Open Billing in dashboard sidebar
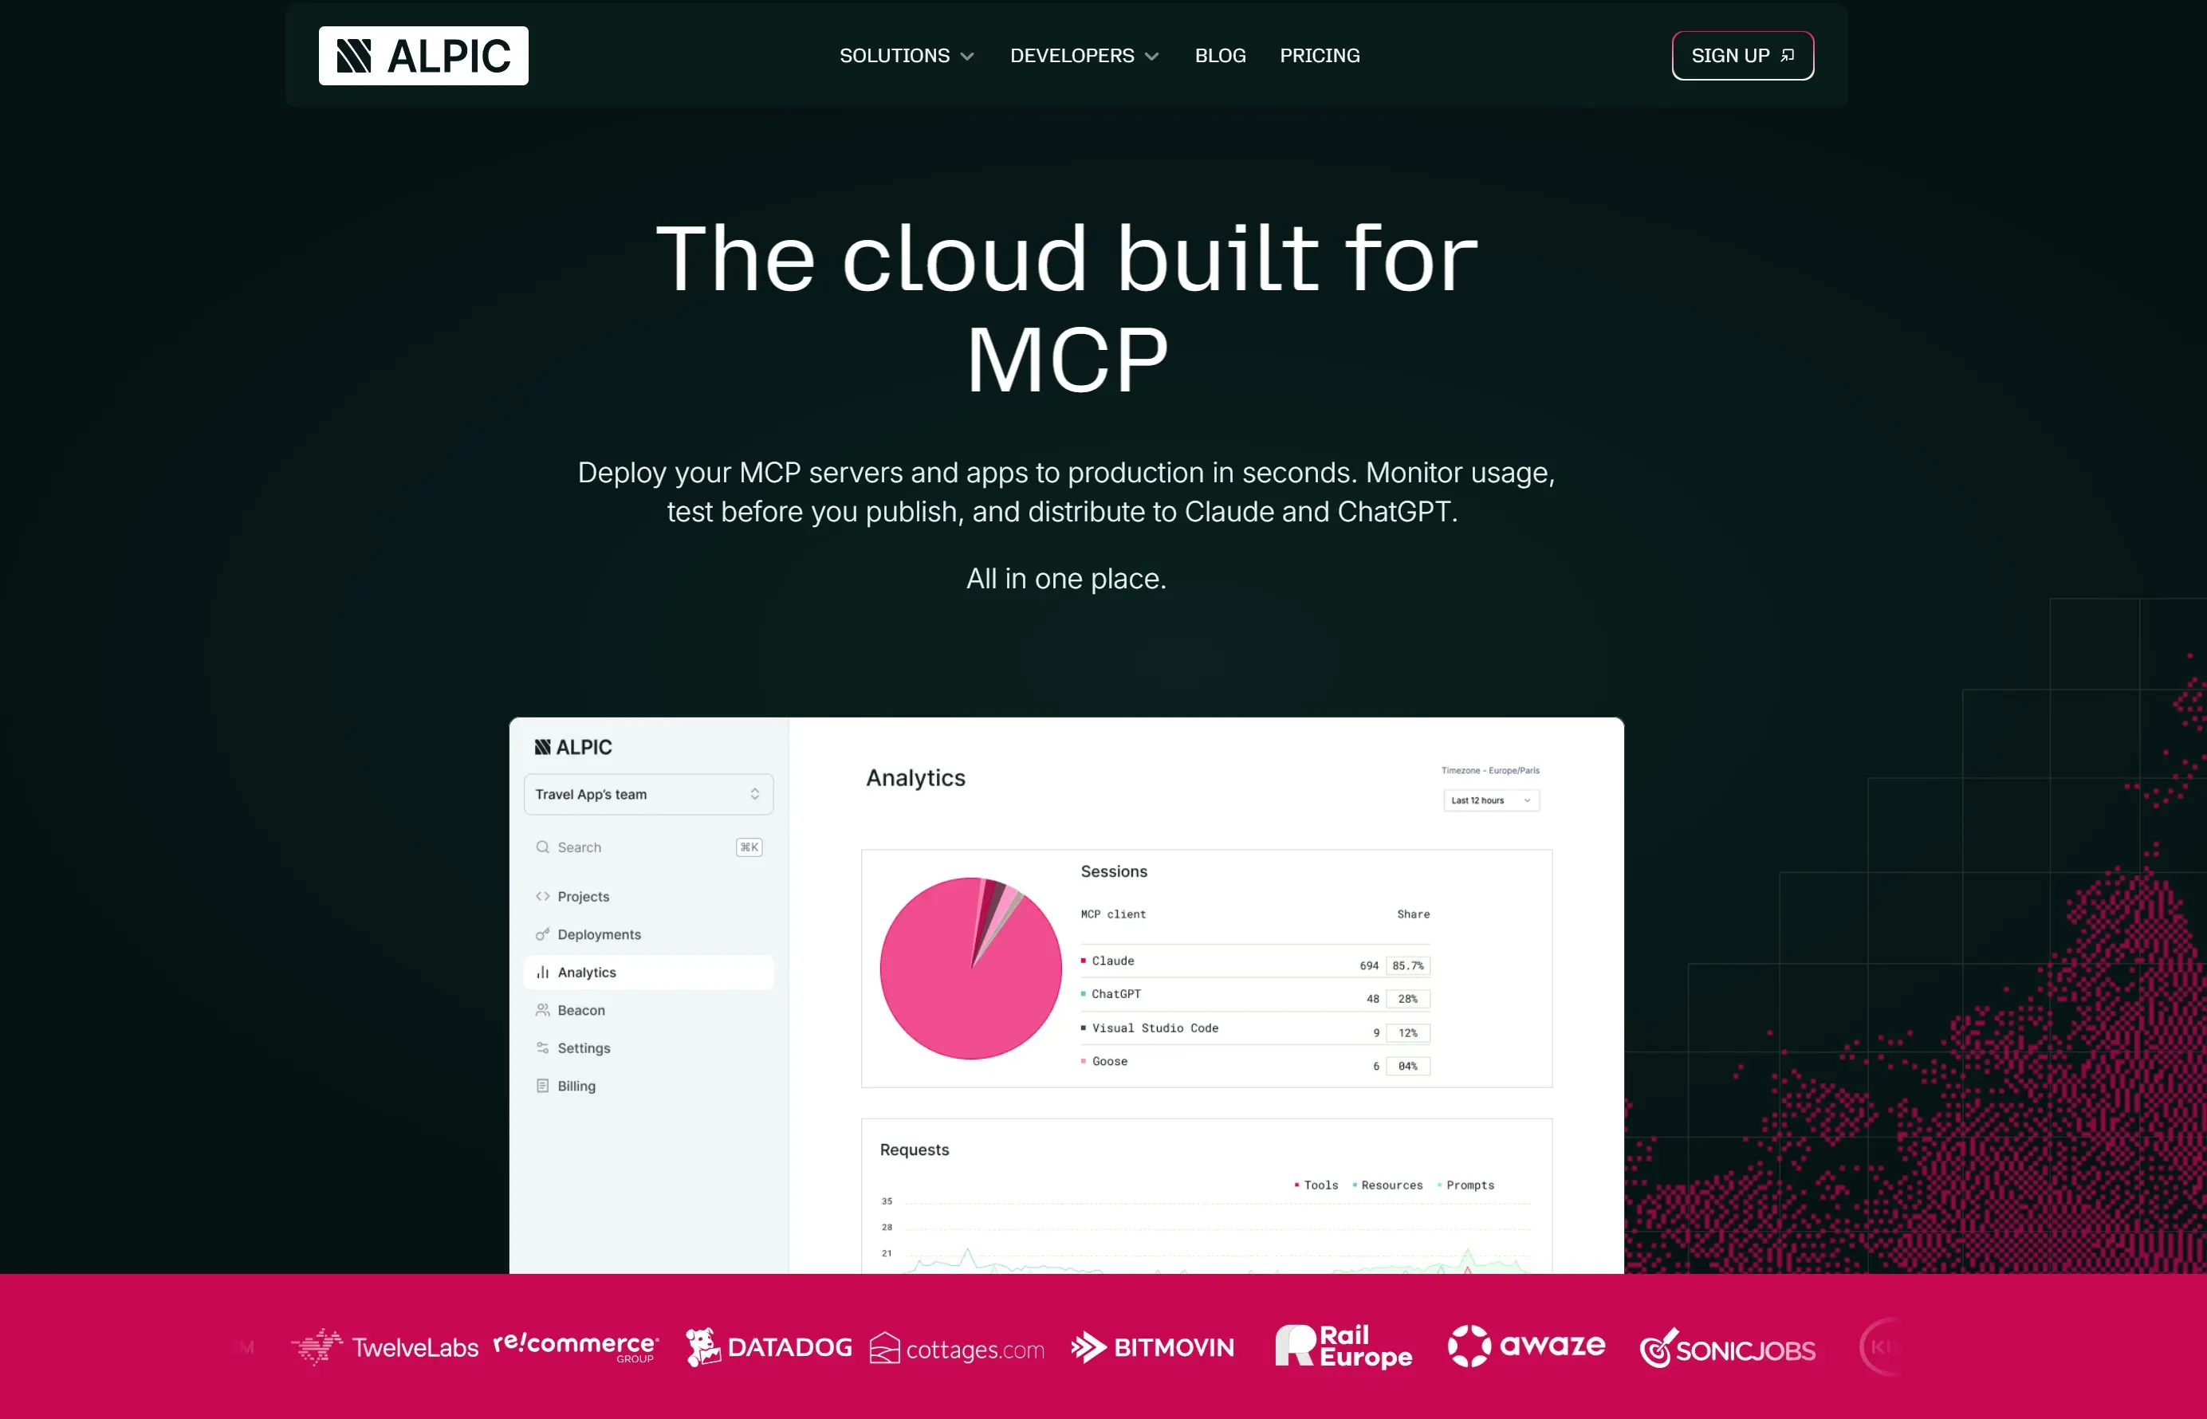 pos(647,1087)
